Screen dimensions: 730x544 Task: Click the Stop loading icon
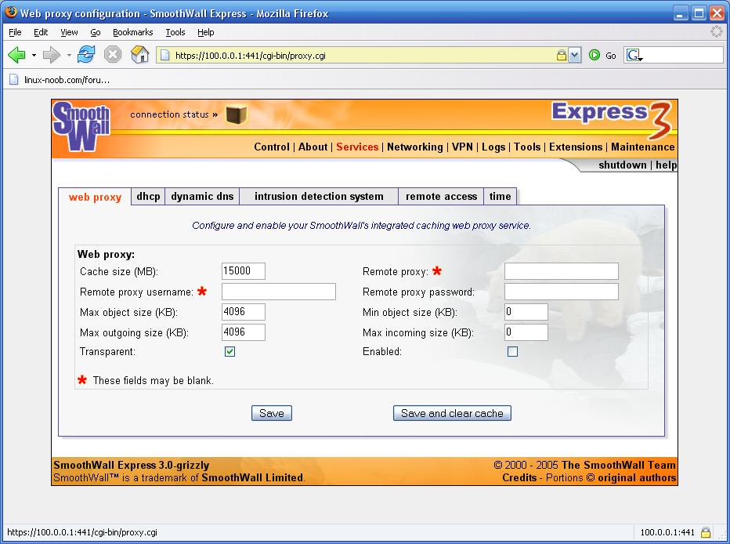tap(113, 55)
